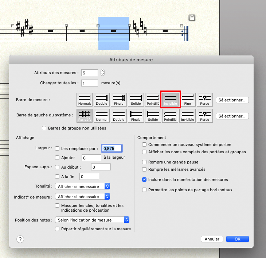Screen dimensions: 266x258
Task: Enable Rompre une grande pause
Action: (145, 162)
